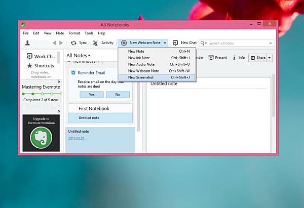The height and width of the screenshot is (208, 304).
Task: Select New Ink Note menu entry
Action: (157, 58)
